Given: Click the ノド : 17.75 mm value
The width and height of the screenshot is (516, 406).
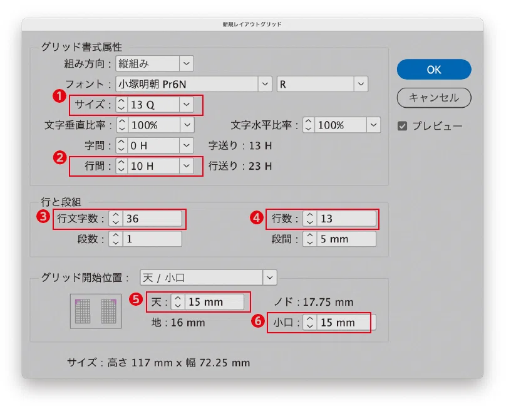Looking at the screenshot, I should (314, 302).
